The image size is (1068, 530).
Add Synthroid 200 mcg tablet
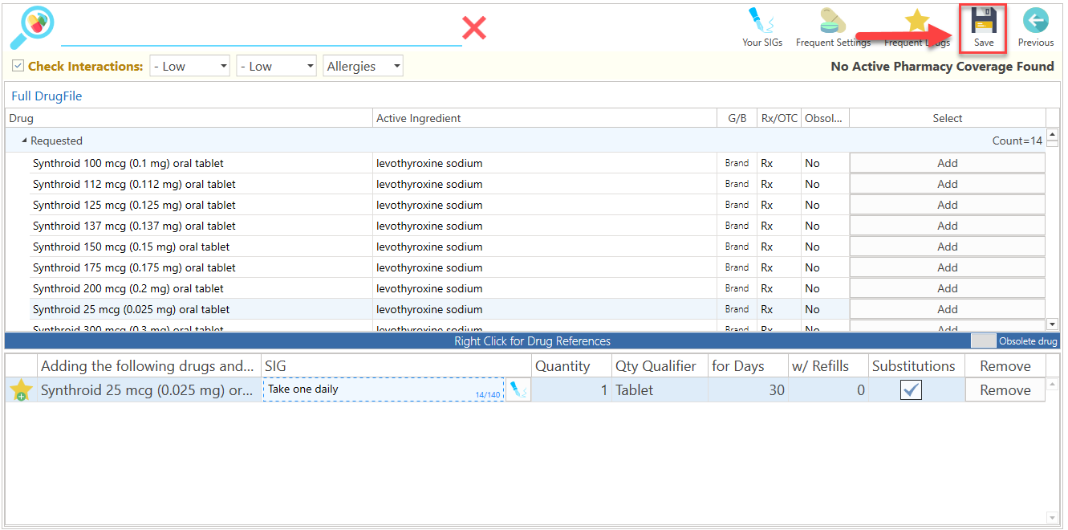pos(948,288)
